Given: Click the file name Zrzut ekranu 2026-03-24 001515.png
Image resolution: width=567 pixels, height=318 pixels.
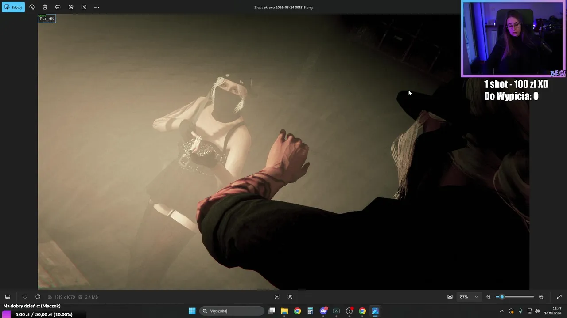Looking at the screenshot, I should click(x=283, y=7).
